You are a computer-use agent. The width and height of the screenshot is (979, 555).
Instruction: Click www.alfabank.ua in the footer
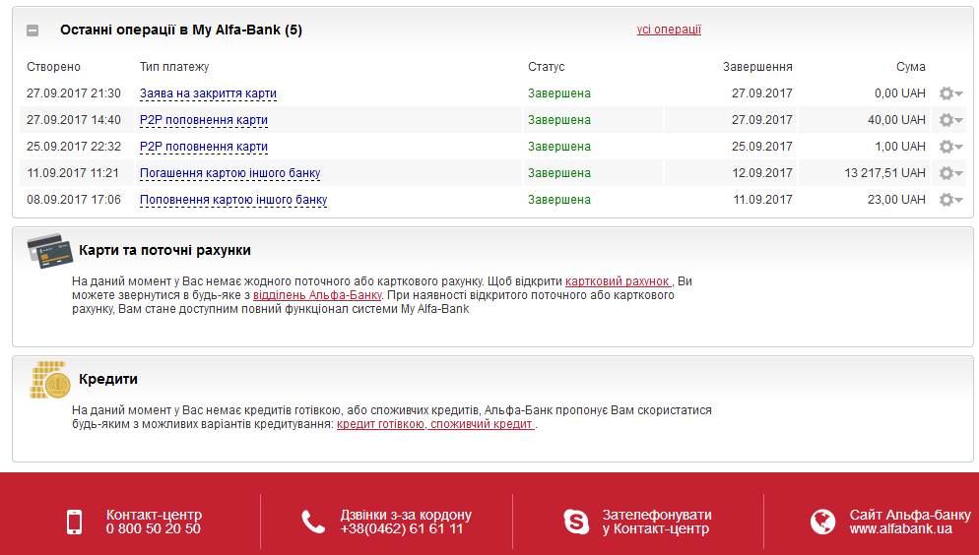tap(900, 528)
